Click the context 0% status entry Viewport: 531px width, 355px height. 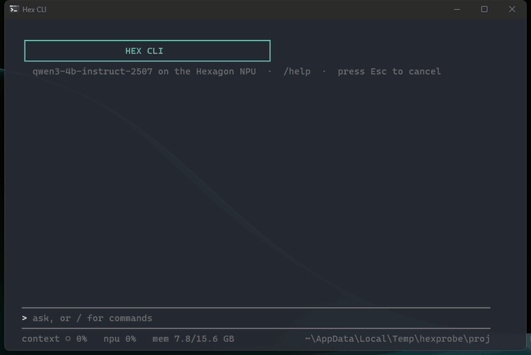point(54,339)
